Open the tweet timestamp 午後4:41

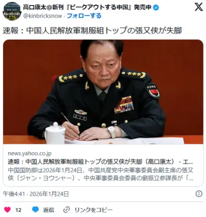coord(14,194)
